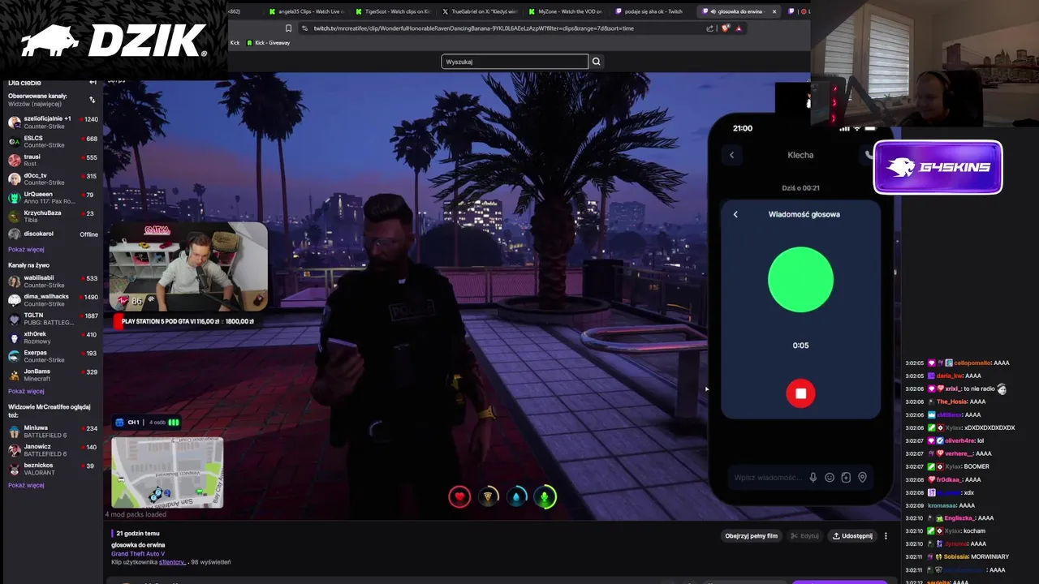
Task: Open Janowicz Battlefield 6 channel
Action: click(x=53, y=450)
